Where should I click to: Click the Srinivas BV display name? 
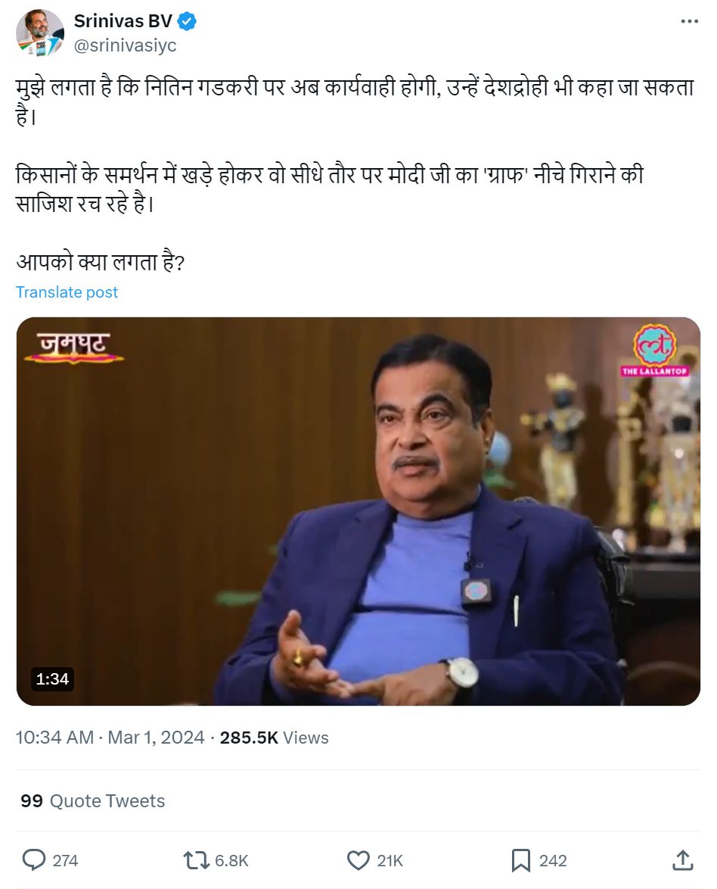pos(123,21)
